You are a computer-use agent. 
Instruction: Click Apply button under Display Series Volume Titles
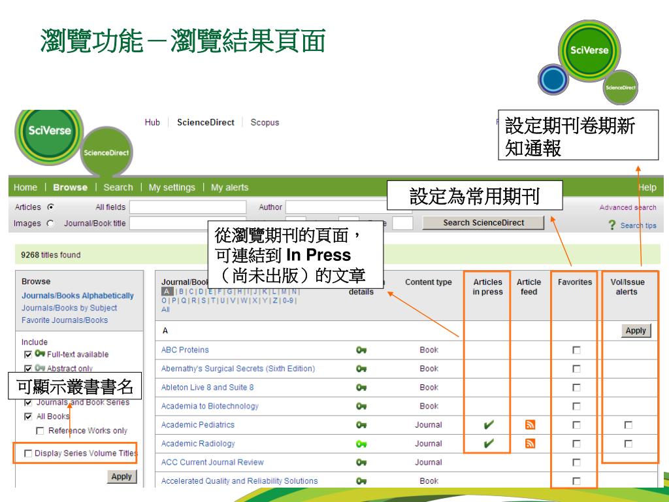point(122,477)
